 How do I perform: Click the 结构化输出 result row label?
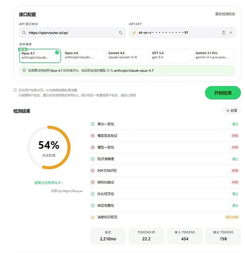point(106,182)
